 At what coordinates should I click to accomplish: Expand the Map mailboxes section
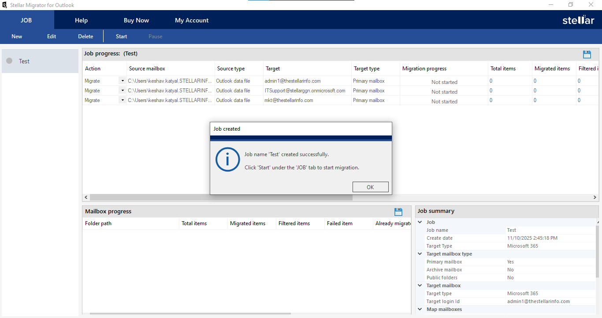pyautogui.click(x=420, y=309)
